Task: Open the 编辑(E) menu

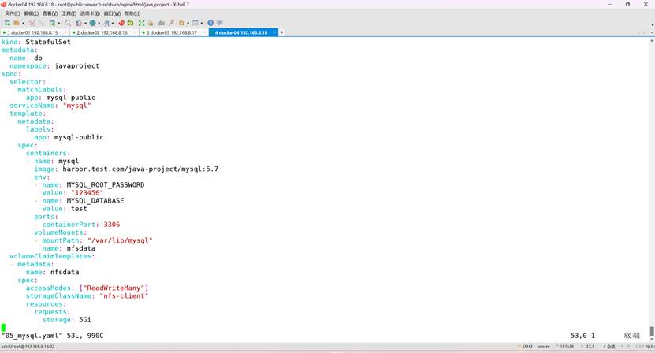Action: (31, 13)
